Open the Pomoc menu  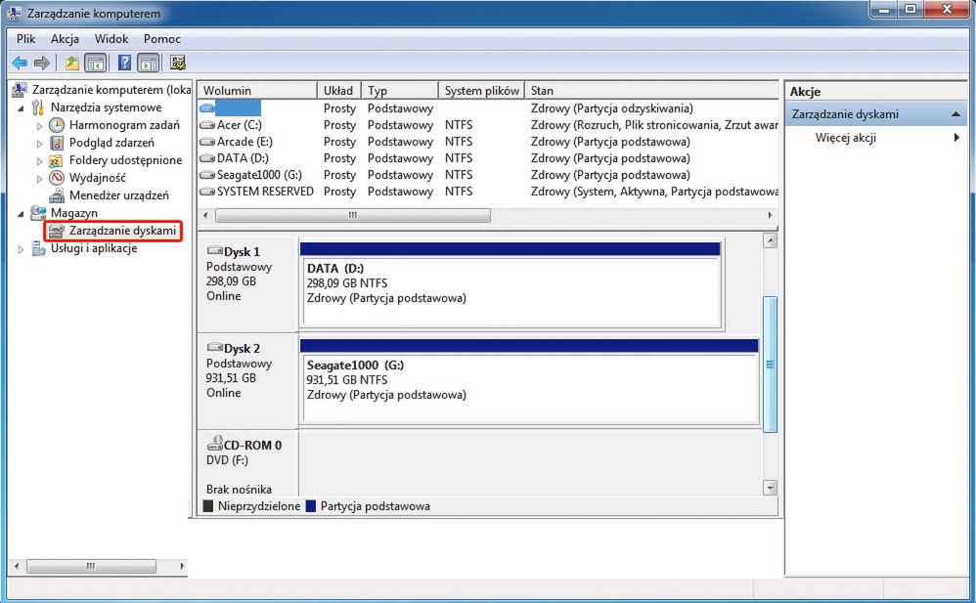coord(161,38)
